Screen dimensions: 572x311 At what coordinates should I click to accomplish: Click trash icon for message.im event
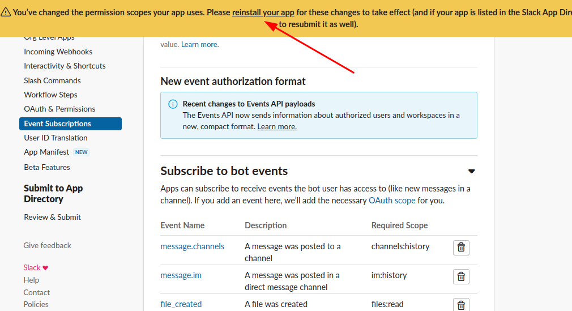pos(461,276)
